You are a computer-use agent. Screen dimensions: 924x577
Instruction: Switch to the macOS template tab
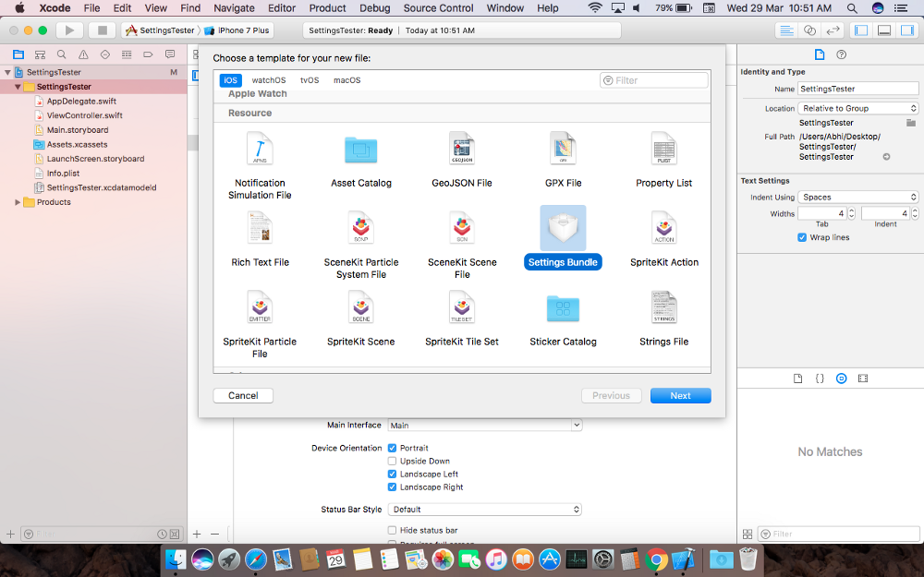tap(347, 80)
